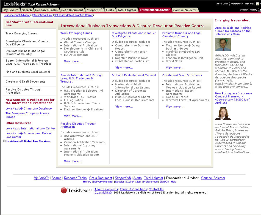261x215 pixels.
Task: View more under Resolve Disputes section
Action: [73, 161]
